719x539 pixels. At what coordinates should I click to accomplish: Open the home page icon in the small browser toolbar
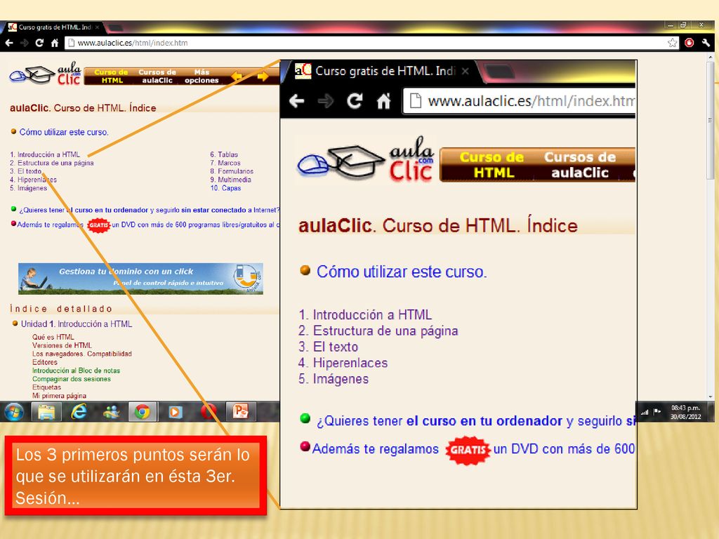(55, 43)
